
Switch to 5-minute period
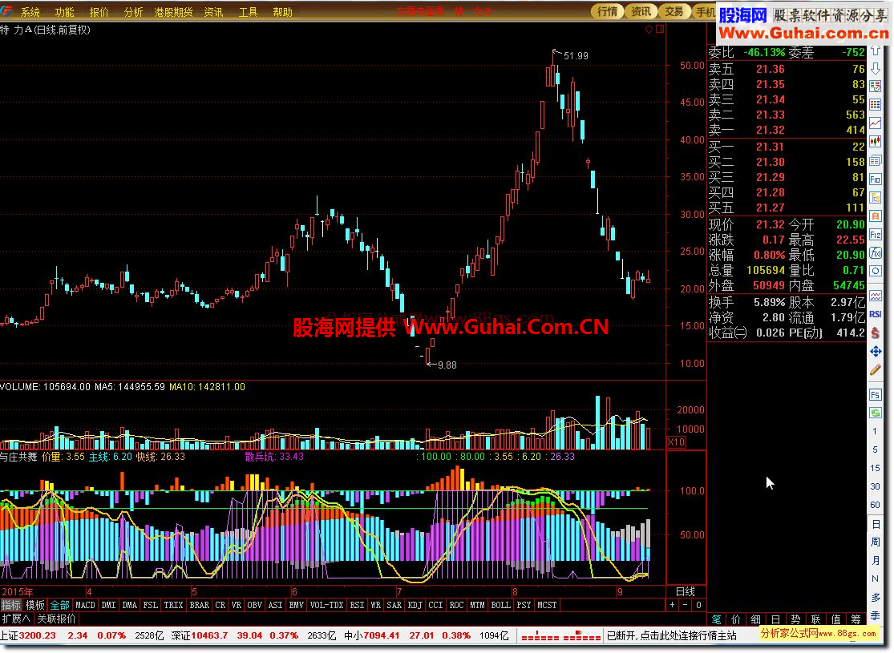click(x=876, y=449)
